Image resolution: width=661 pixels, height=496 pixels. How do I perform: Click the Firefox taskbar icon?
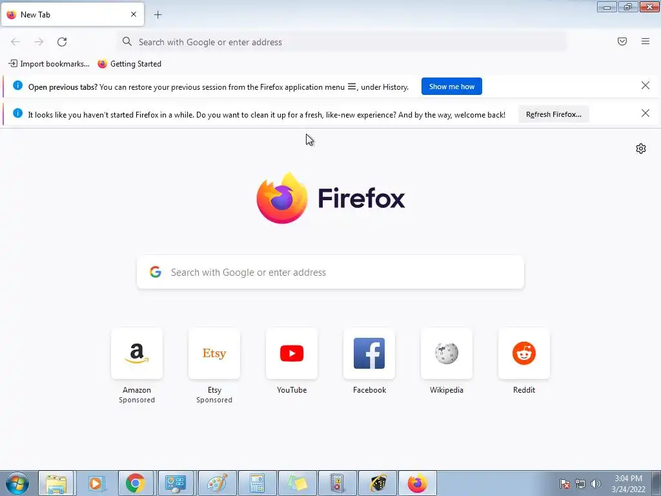[418, 483]
